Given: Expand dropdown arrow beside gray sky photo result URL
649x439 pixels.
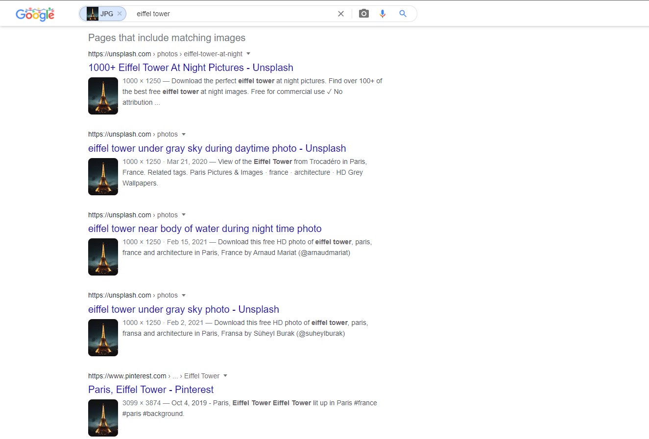Looking at the screenshot, I should click(x=184, y=295).
